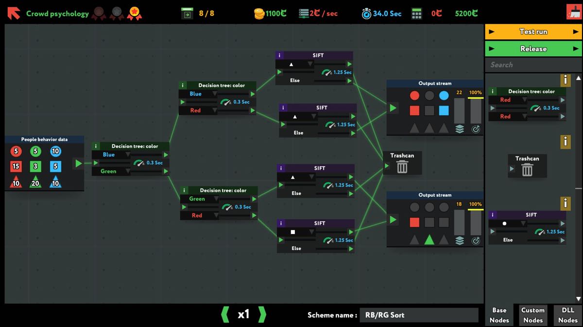Select the Trashcan node in the palette
This screenshot has height=327, width=583.
pos(527,166)
